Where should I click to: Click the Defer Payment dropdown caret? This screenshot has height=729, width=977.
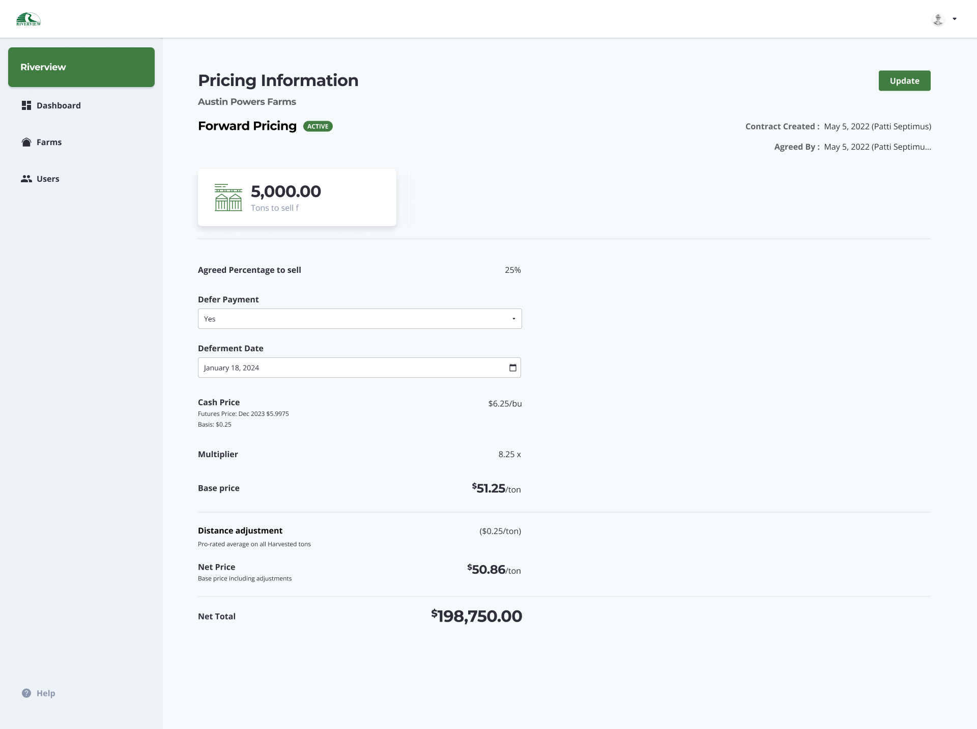point(513,319)
